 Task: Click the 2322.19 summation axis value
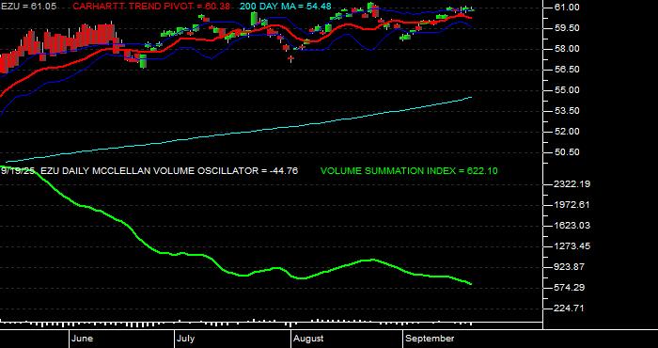click(572, 183)
